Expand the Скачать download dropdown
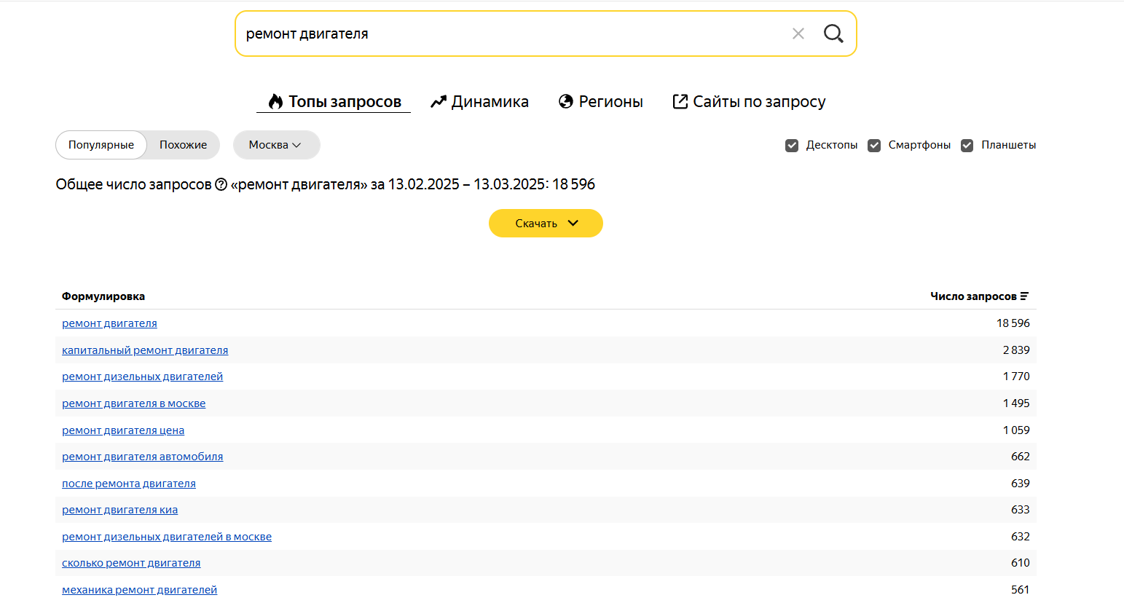The image size is (1124, 603). click(546, 224)
